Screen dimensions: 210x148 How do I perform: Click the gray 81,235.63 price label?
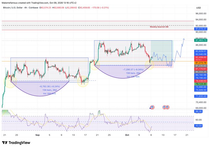[201, 66]
